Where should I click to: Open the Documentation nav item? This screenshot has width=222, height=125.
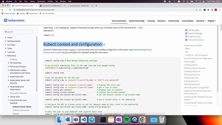119,21
